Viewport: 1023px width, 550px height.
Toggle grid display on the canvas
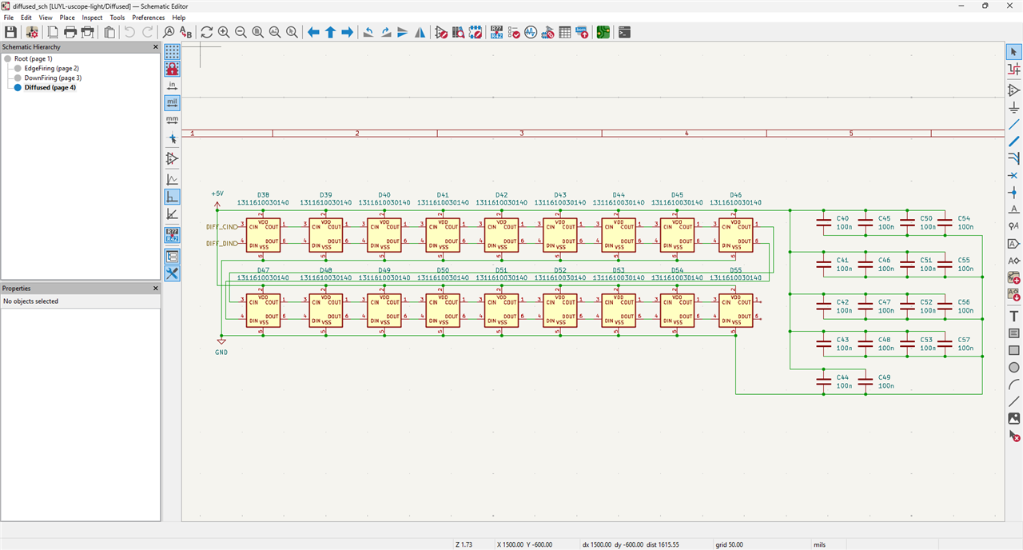172,52
